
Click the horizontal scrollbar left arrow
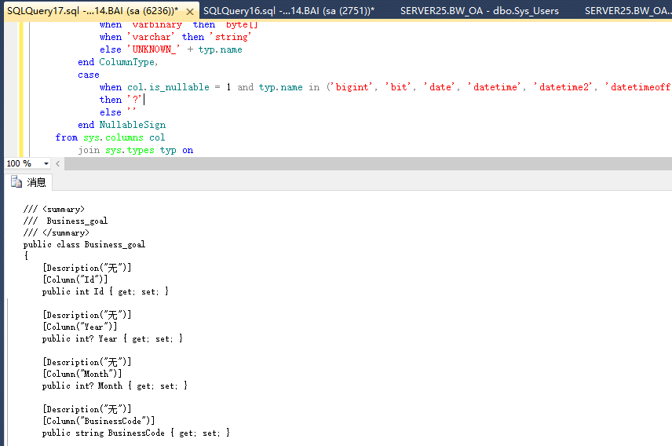(58, 163)
